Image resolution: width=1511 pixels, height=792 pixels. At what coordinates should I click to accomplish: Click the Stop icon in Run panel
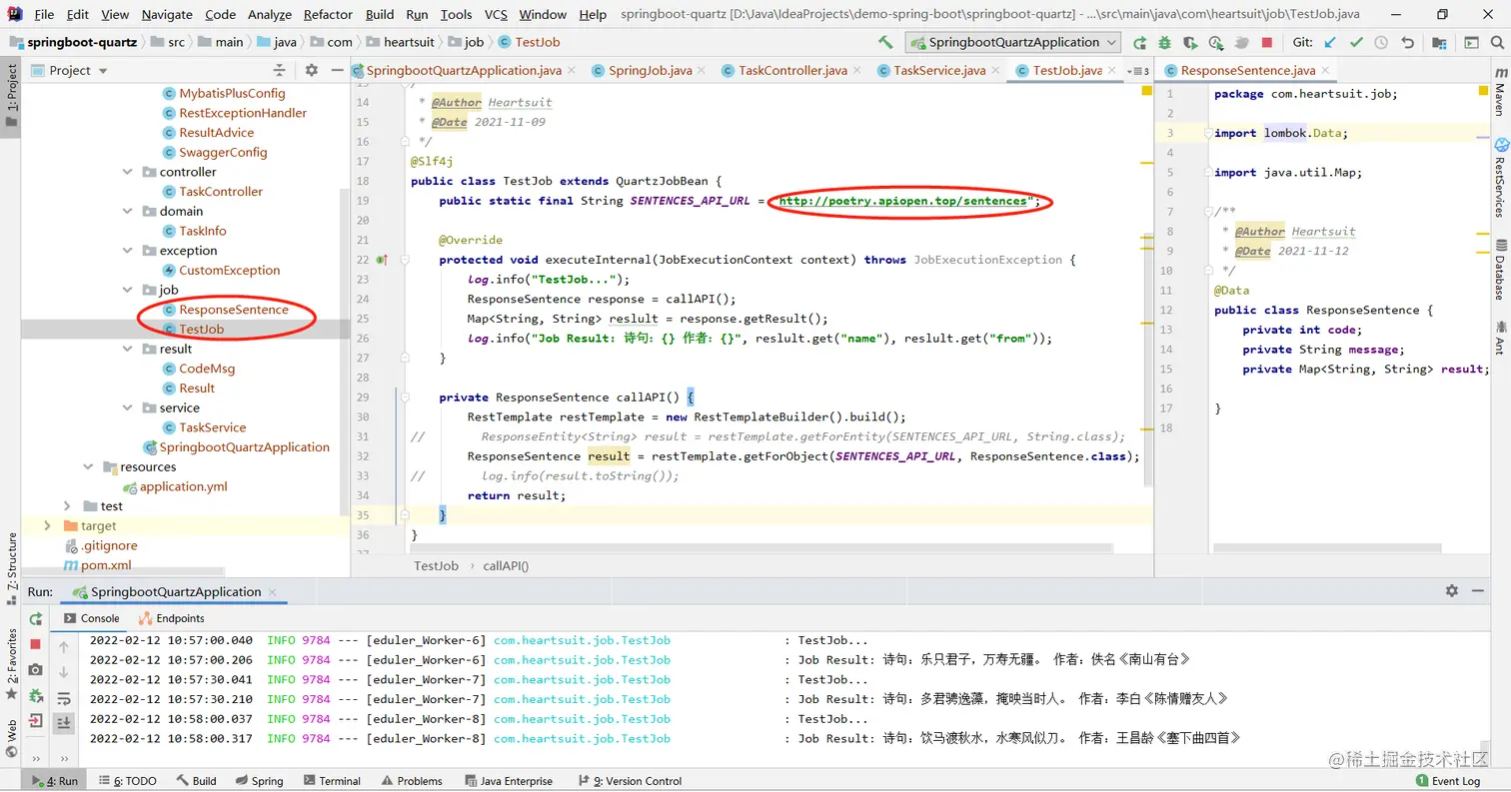point(35,644)
